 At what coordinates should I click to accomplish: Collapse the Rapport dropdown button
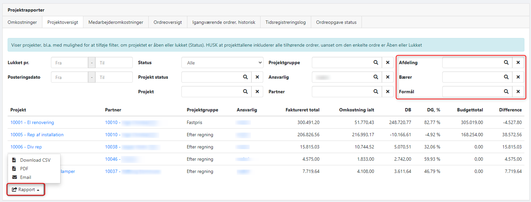tap(26, 190)
